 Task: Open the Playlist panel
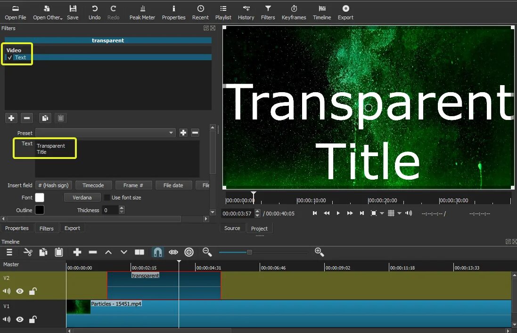223,13
